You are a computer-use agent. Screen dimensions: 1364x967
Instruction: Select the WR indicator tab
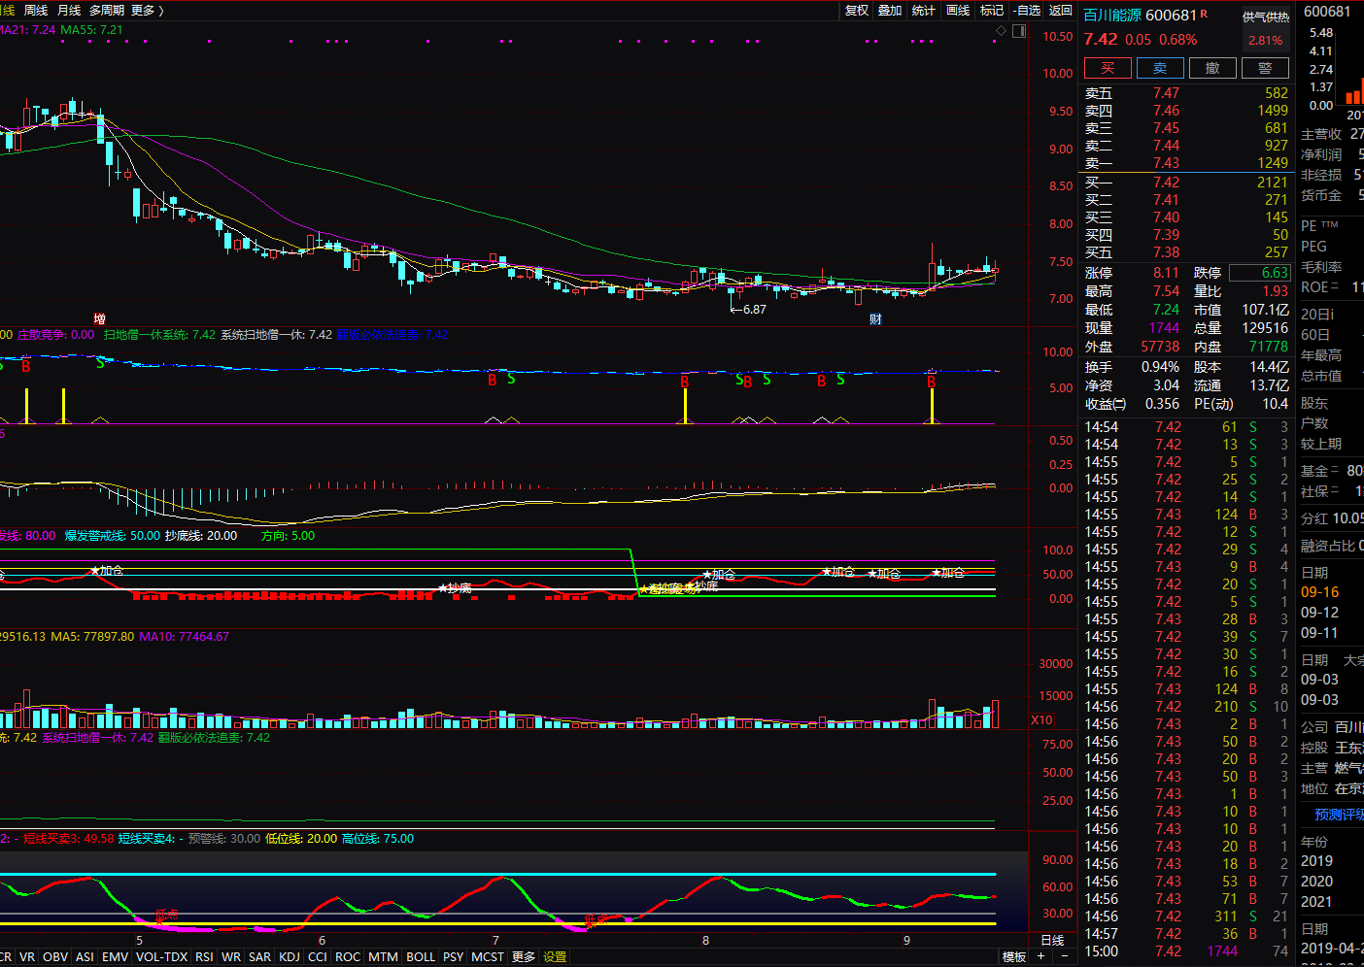point(231,956)
